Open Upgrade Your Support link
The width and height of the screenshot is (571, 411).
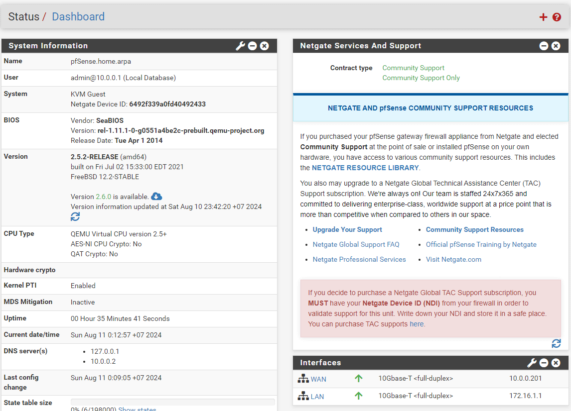pos(347,229)
